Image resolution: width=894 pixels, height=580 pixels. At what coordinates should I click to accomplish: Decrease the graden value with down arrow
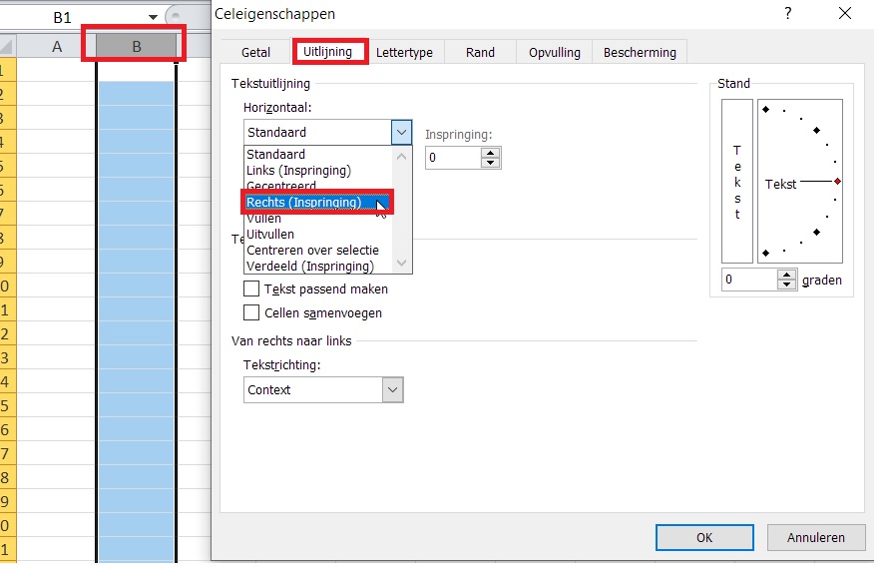point(787,286)
